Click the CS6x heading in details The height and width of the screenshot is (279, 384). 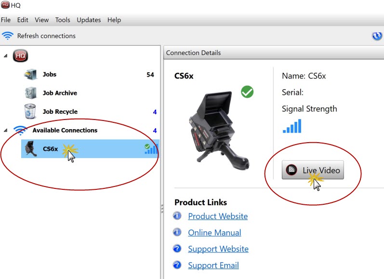[x=184, y=76]
